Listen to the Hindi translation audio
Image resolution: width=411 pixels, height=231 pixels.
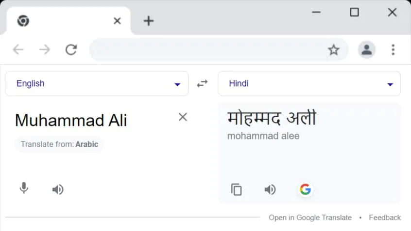pos(270,189)
